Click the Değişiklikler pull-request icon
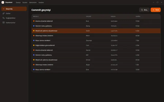Viewport: 164px width, 102px height. 4,18
